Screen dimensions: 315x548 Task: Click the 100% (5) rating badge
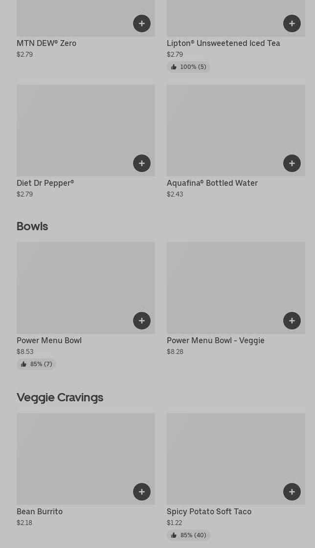pyautogui.click(x=189, y=67)
